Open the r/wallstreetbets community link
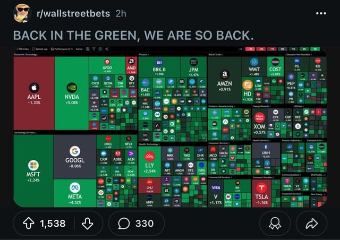The height and width of the screenshot is (240, 340). 73,13
